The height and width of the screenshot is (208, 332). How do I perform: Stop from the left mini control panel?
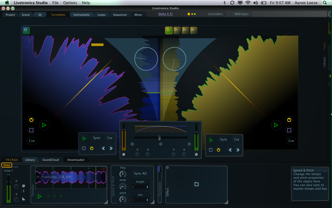(x=84, y=148)
